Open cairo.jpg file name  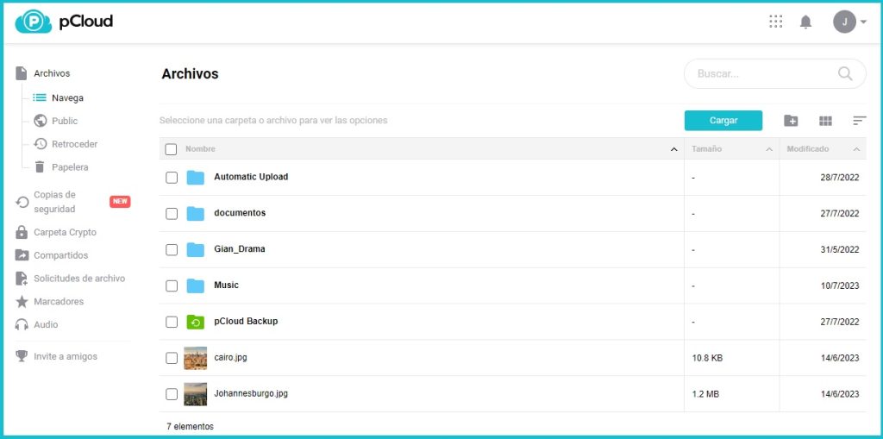pos(230,357)
